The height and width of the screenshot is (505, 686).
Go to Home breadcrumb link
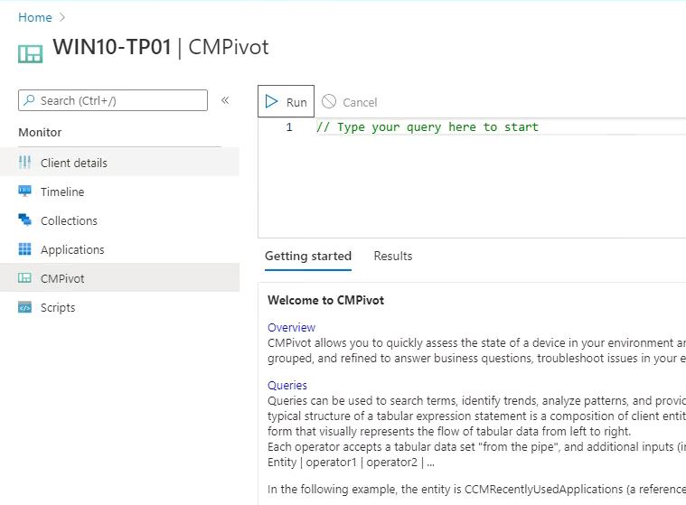(35, 17)
